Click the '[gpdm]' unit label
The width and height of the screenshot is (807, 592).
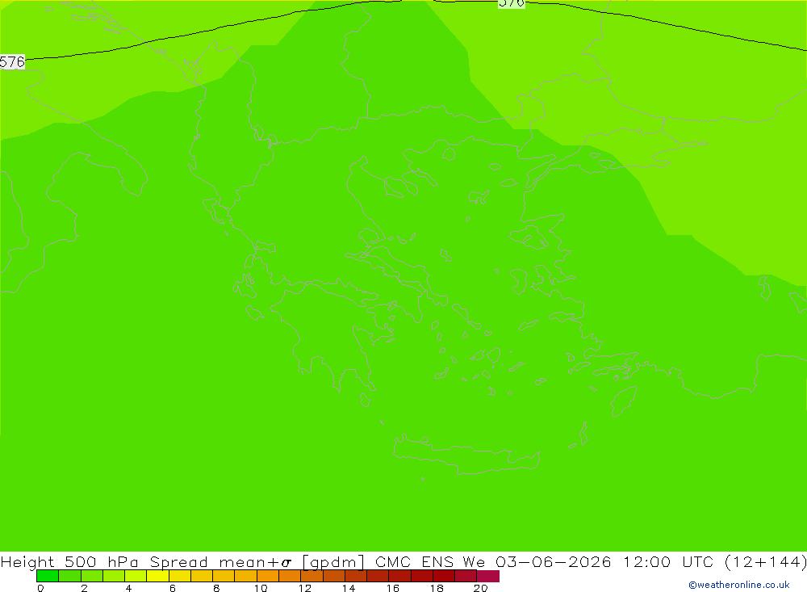pos(333,561)
